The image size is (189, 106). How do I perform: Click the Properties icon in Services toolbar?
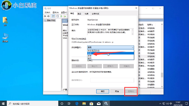tap(57, 16)
